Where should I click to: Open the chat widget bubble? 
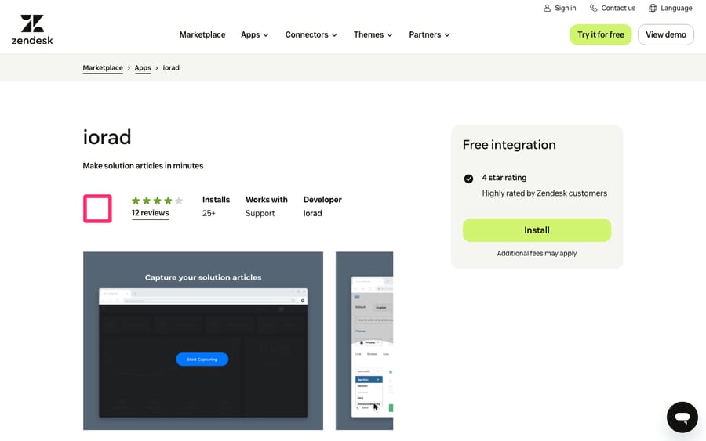point(682,418)
